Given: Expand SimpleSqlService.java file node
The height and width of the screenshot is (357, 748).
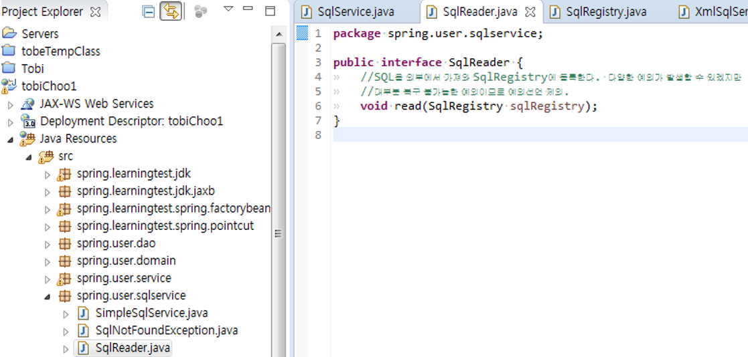Looking at the screenshot, I should 66,314.
